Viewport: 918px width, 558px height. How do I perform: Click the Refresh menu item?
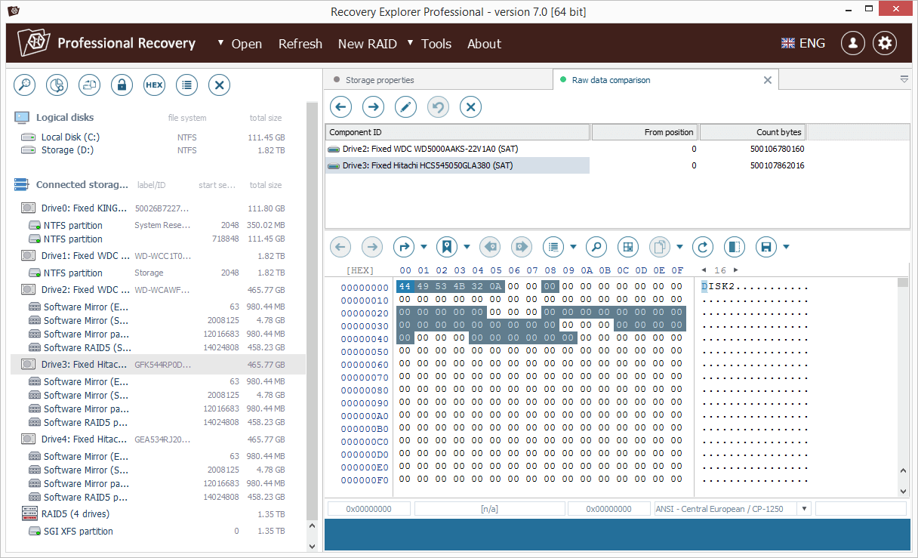pos(300,44)
